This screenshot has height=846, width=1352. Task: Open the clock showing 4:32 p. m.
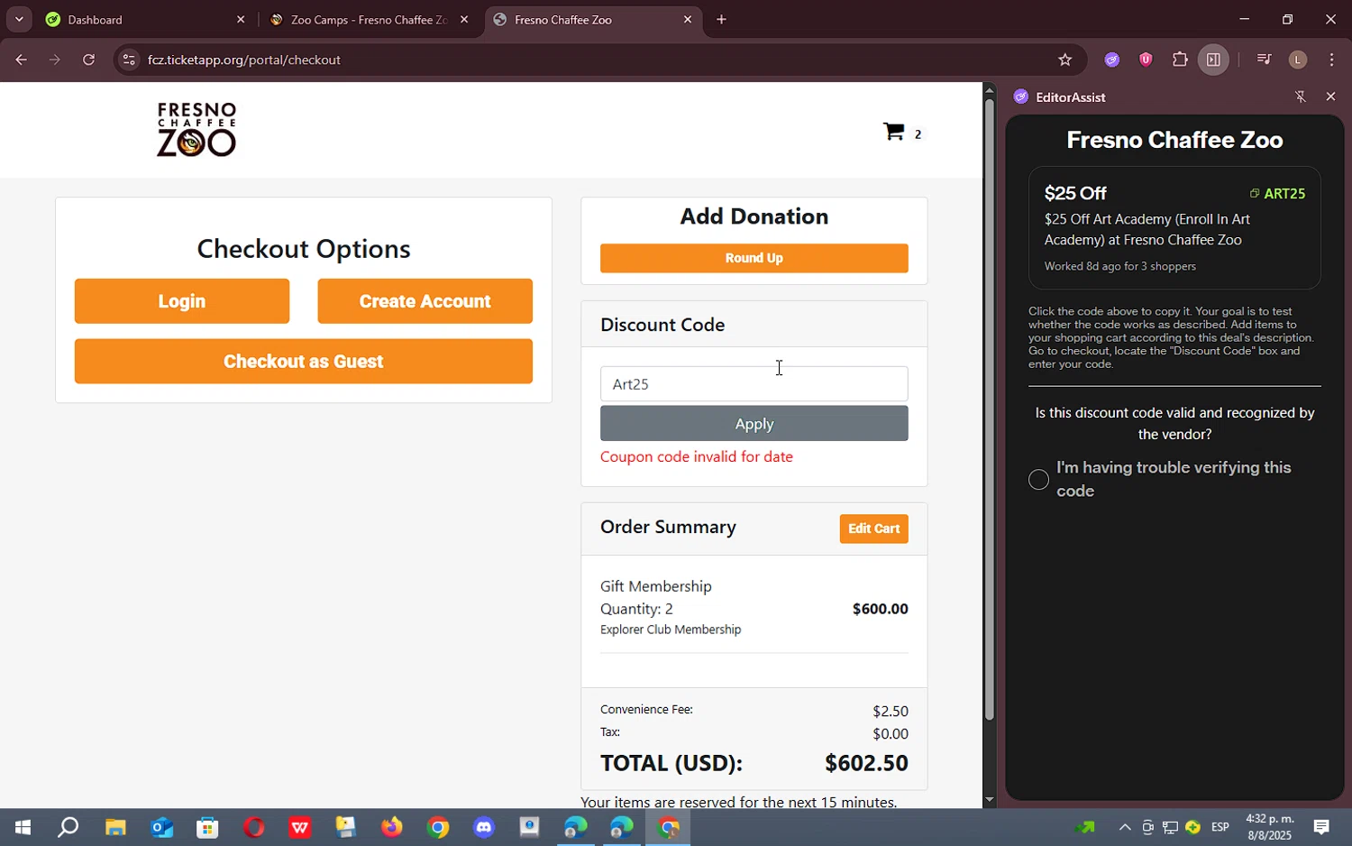click(x=1269, y=827)
